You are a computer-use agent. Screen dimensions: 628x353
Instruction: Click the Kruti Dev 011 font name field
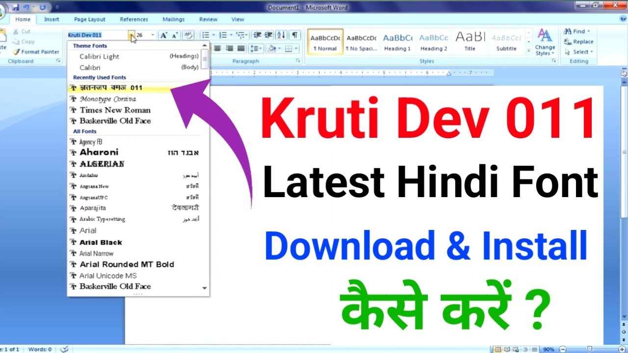[97, 35]
